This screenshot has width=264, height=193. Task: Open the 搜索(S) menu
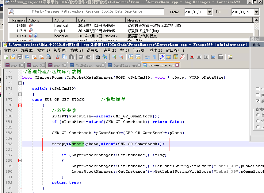click(x=44, y=50)
